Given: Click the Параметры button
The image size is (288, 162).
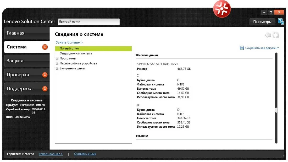Looking at the screenshot, I should [x=262, y=22].
